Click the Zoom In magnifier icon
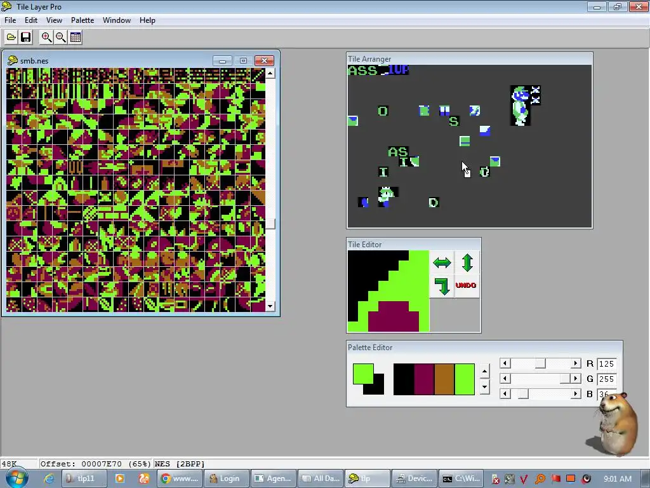The width and height of the screenshot is (650, 488). [x=46, y=37]
